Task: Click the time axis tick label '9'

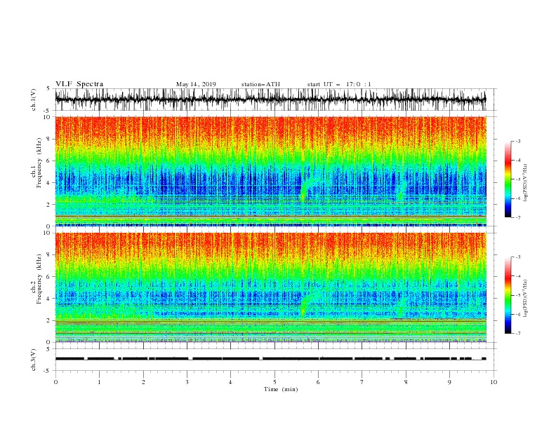Action: click(x=449, y=382)
